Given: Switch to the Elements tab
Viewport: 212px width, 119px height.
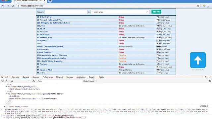Looking at the screenshot, I should 16,77.
